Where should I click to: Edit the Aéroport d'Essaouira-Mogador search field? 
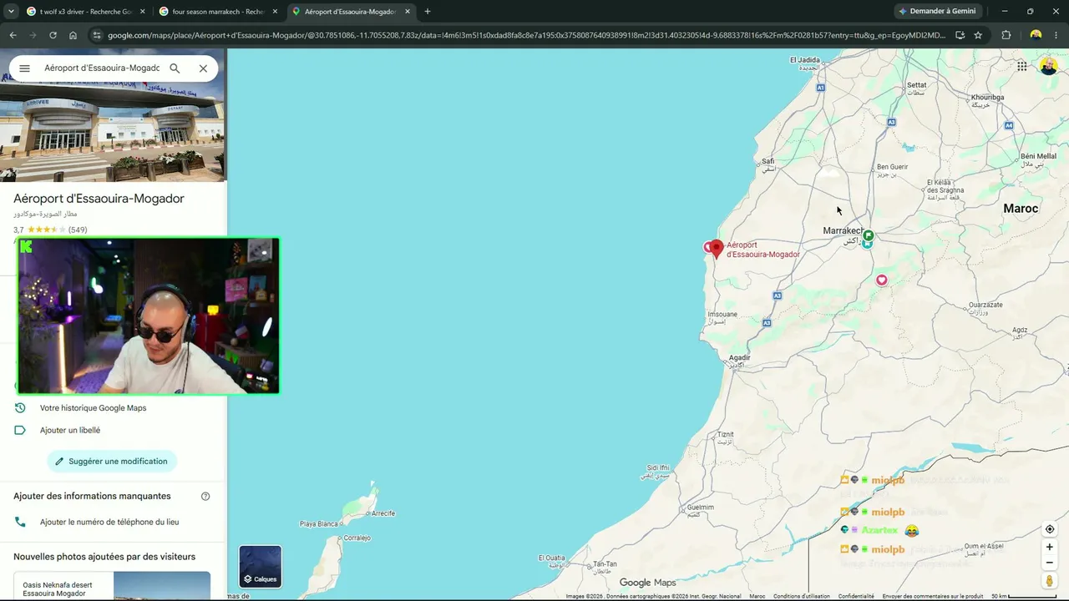pyautogui.click(x=102, y=68)
